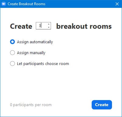This screenshot has height=117, width=122.
Task: Click the 'Assign manually' label text
Action: pyautogui.click(x=31, y=53)
